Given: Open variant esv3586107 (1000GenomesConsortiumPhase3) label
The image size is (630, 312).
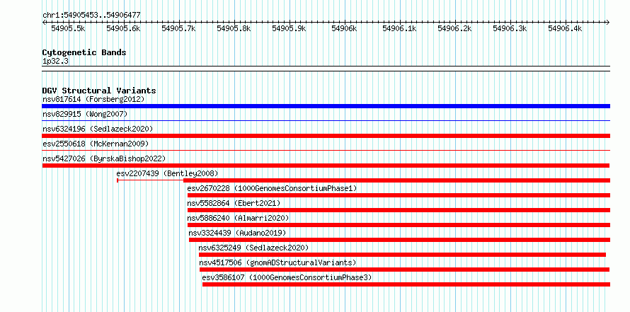Looking at the screenshot, I should pyautogui.click(x=287, y=277).
